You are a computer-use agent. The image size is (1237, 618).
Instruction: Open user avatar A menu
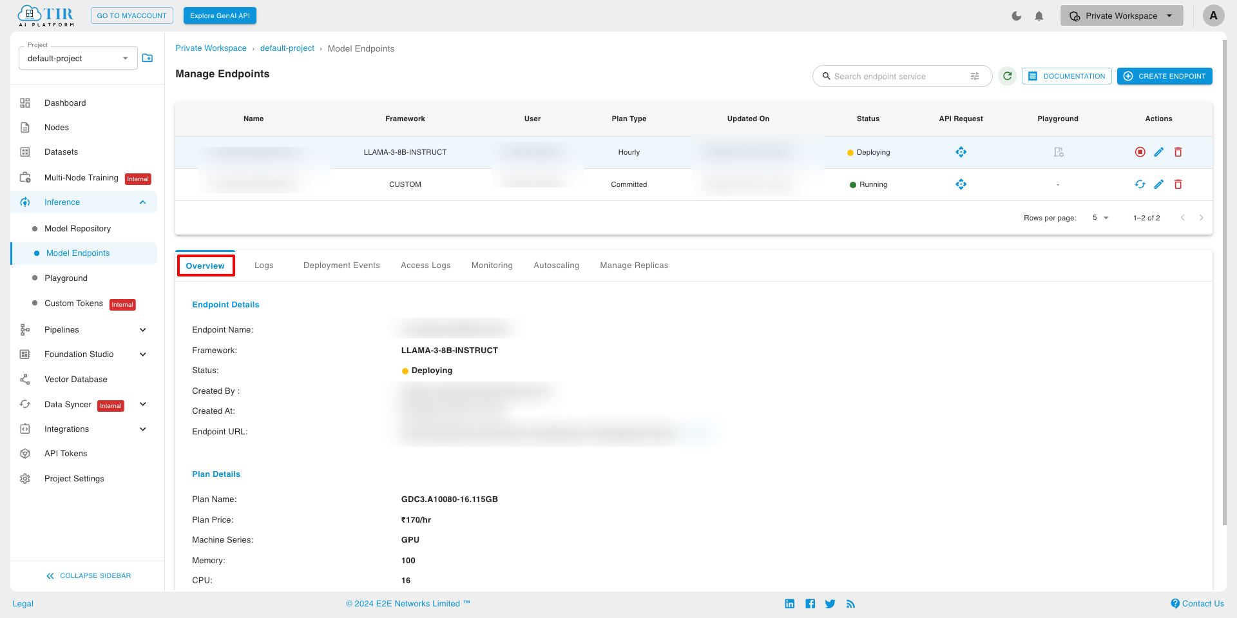[1213, 16]
